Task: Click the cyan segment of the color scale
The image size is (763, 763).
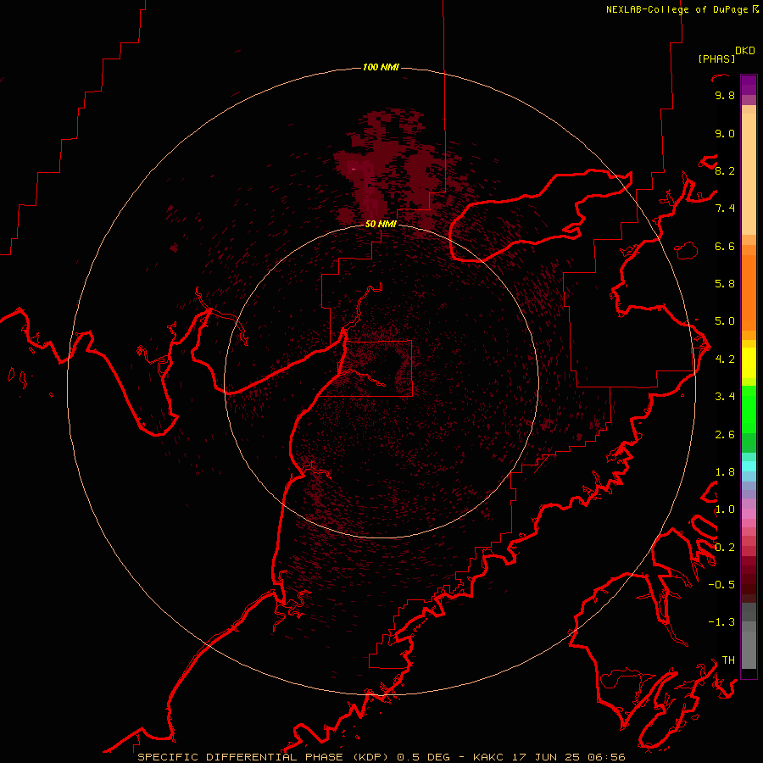Action: coord(749,465)
